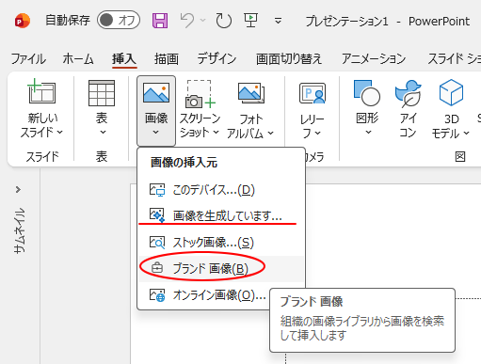The width and height of the screenshot is (481, 364).
Task: Click the stock images magnifier icon
Action: click(157, 243)
